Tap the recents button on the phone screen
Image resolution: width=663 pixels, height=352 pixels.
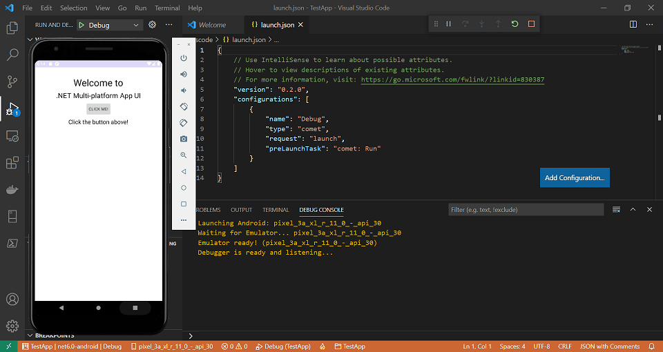(135, 308)
